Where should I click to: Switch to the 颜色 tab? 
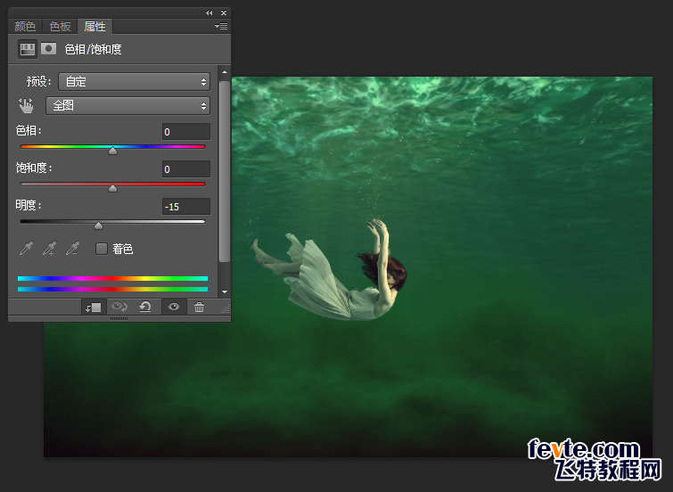(x=25, y=27)
